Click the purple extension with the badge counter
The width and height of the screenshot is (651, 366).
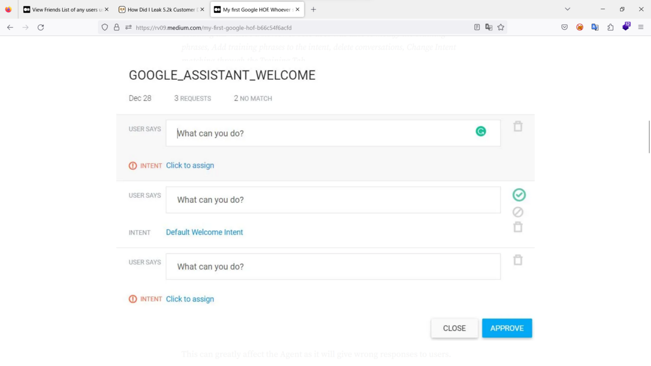pos(626,27)
